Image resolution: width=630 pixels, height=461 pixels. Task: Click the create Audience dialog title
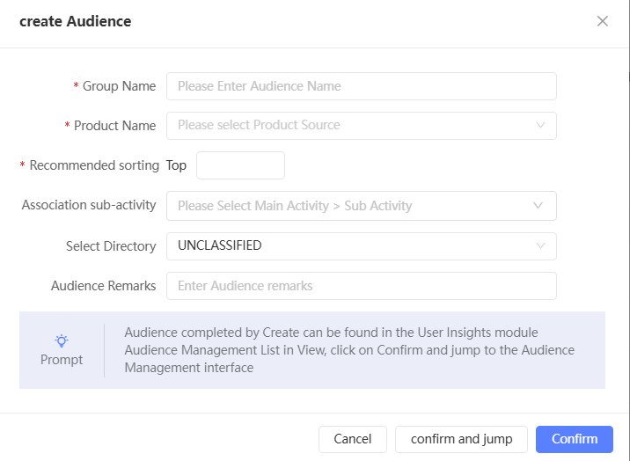click(75, 21)
